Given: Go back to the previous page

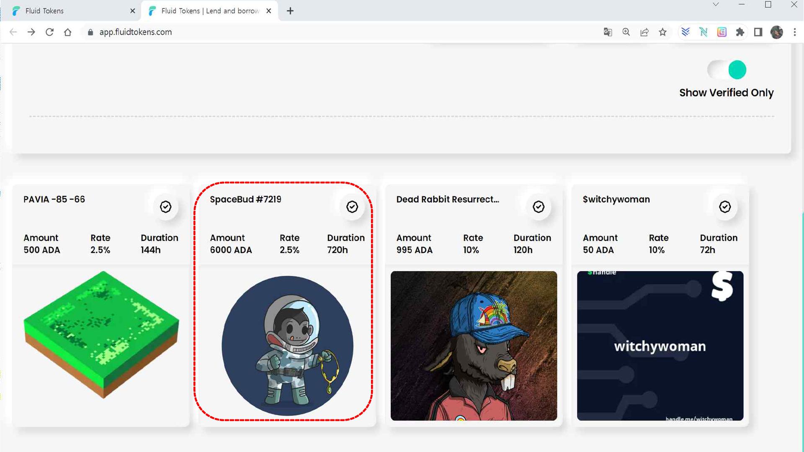Looking at the screenshot, I should click(x=13, y=32).
